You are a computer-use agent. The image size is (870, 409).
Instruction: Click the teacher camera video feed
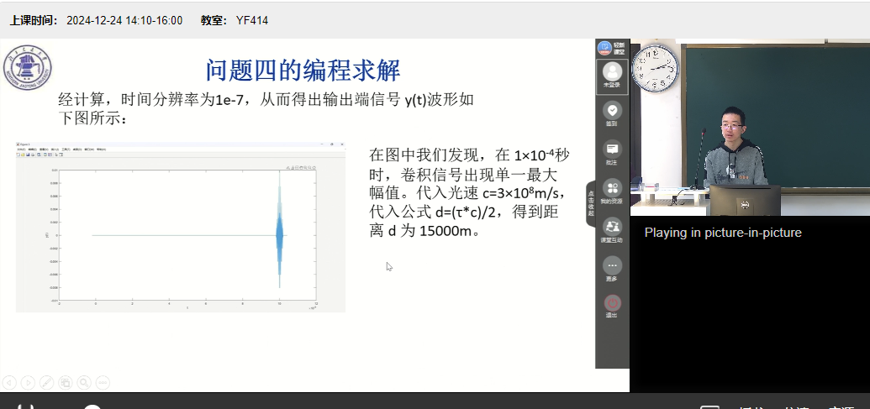(x=750, y=126)
